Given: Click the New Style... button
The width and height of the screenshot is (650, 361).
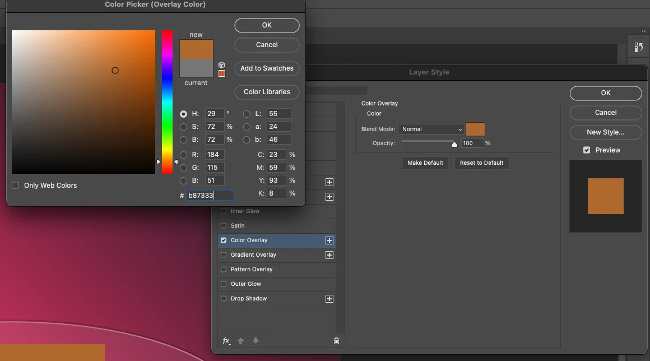Looking at the screenshot, I should [606, 132].
